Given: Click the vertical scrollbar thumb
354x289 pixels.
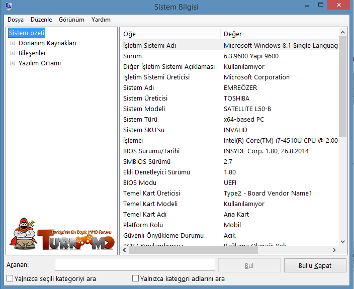Looking at the screenshot, I should coord(342,86).
